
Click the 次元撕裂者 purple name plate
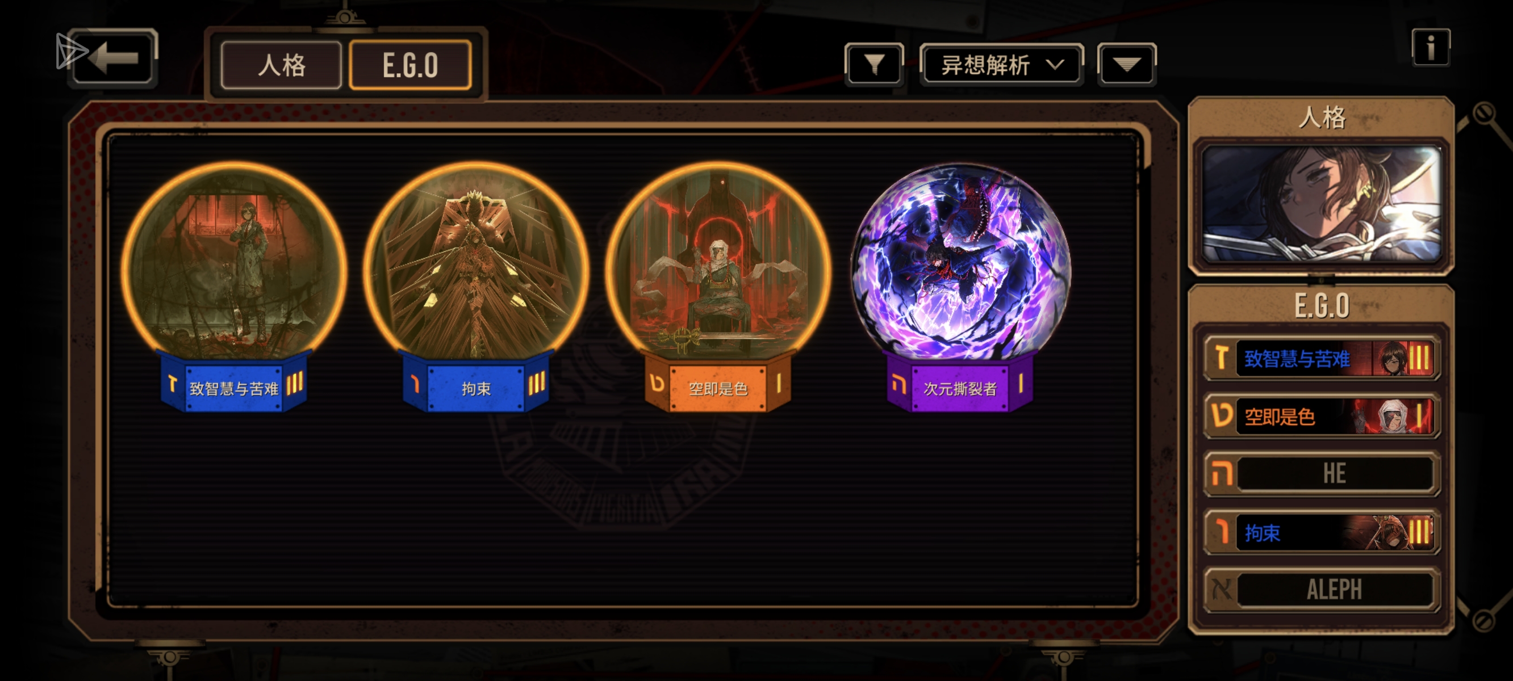pyautogui.click(x=960, y=388)
